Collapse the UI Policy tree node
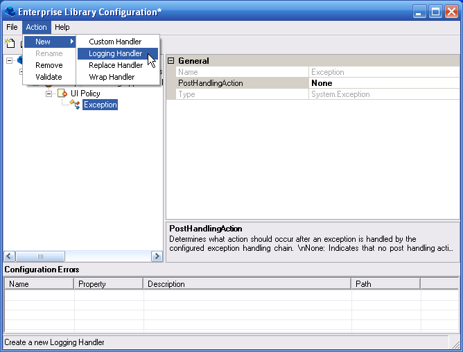The height and width of the screenshot is (352, 463). pos(50,94)
